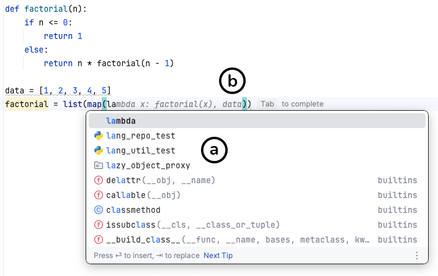Click folder icon beside lazy_object_proxy
438x276 pixels.
pyautogui.click(x=98, y=165)
